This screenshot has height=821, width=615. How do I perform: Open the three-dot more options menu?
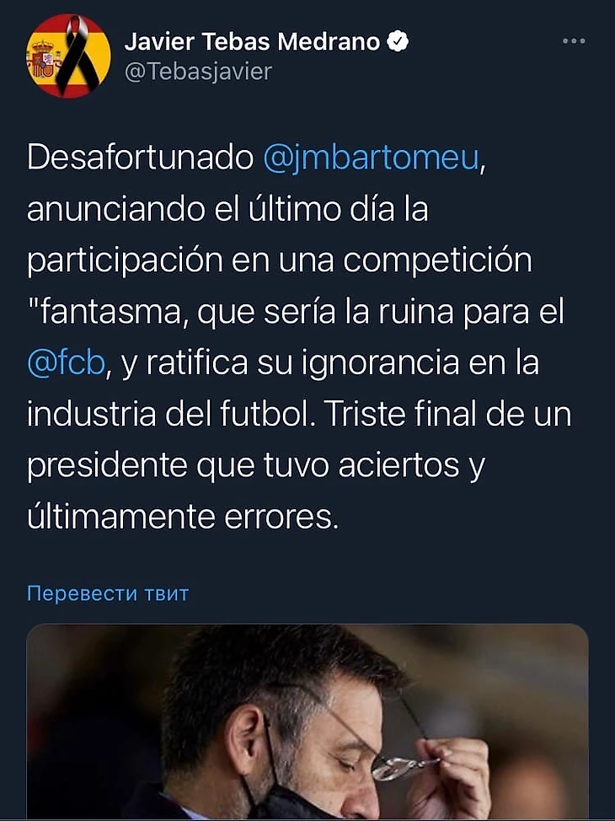coord(574,40)
